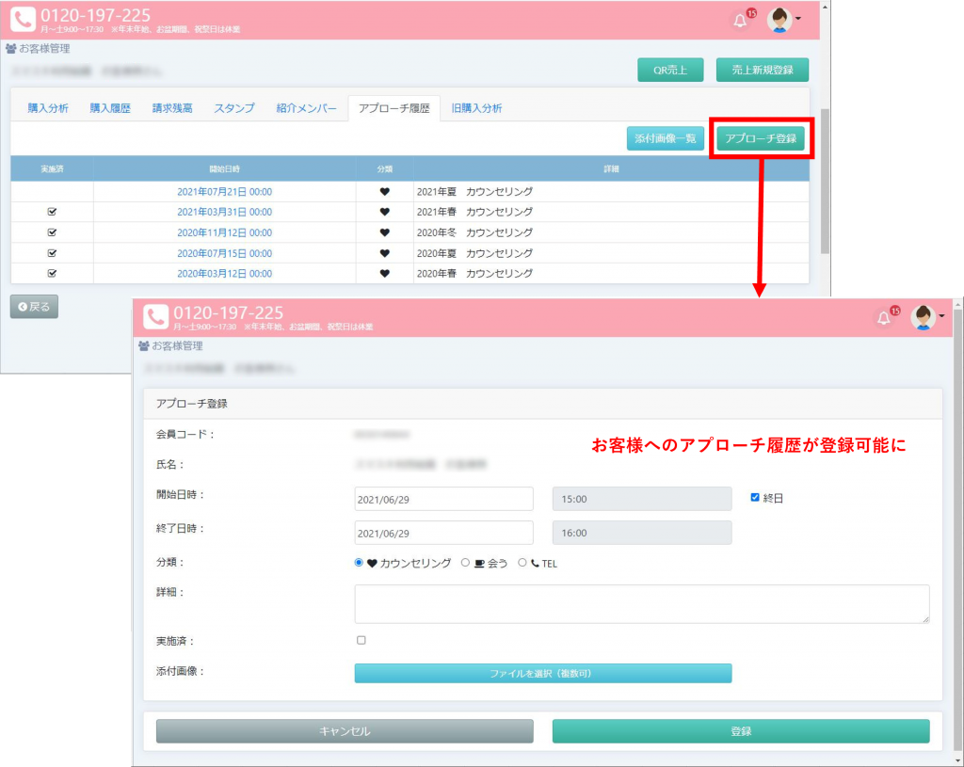Click the heart icon in the 2021年07月21日 row
The width and height of the screenshot is (964, 767).
pos(384,191)
